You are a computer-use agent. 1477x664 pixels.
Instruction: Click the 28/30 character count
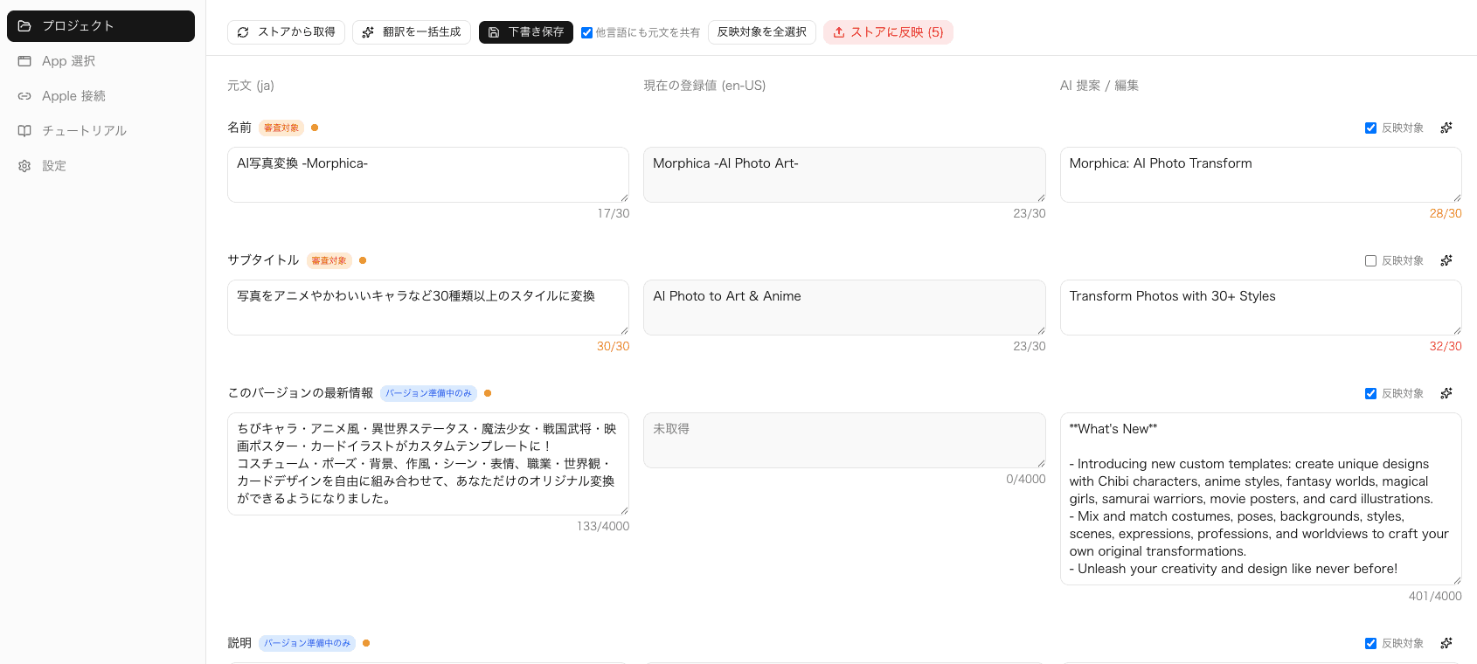(x=1446, y=213)
